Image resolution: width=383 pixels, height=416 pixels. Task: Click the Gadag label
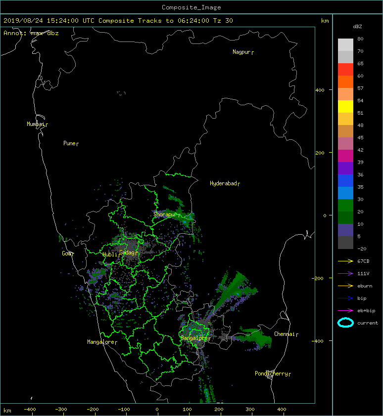coord(127,252)
